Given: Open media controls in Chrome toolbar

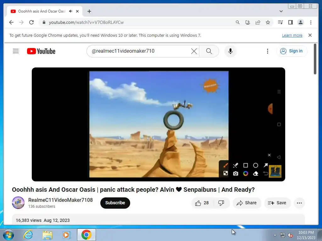Looking at the screenshot, I should click(280, 22).
